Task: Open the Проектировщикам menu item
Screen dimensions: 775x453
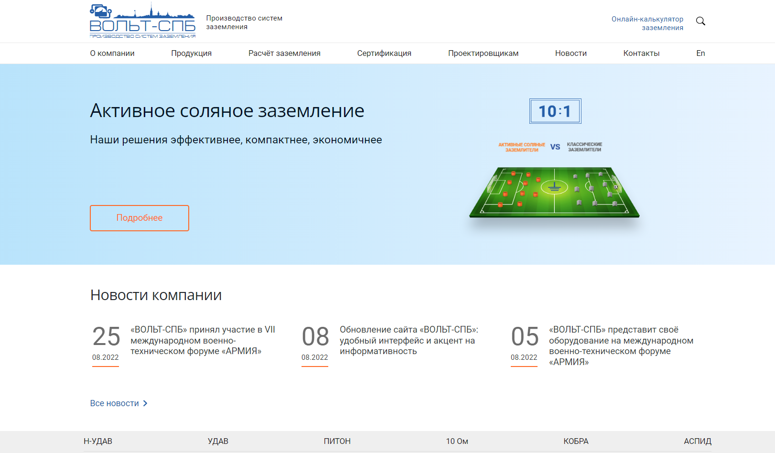Action: click(x=483, y=53)
